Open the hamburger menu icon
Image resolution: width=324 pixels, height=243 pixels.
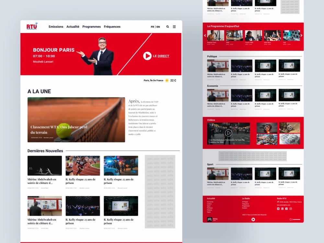point(174,27)
